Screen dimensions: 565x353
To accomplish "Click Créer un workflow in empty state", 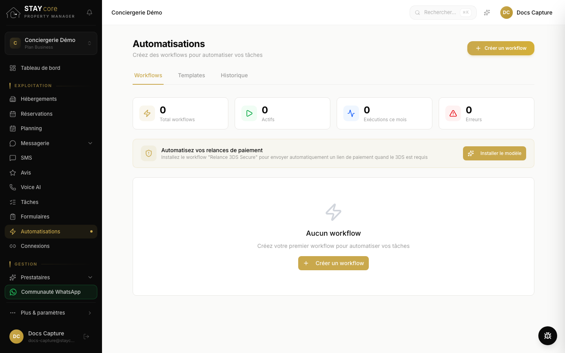I will click(x=334, y=263).
